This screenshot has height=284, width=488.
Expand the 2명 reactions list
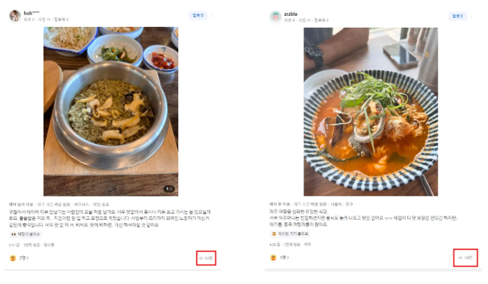[x=24, y=258]
